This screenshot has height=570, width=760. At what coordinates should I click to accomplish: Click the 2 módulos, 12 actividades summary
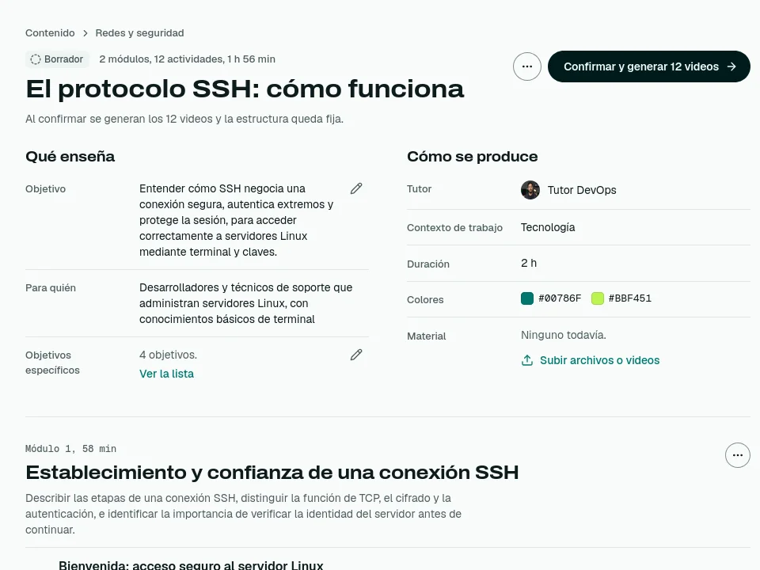[187, 59]
